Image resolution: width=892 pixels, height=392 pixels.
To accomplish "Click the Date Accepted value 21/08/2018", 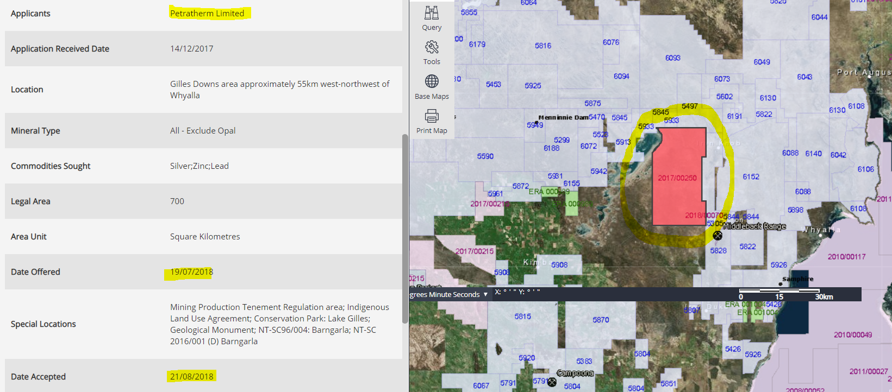I will pos(192,376).
